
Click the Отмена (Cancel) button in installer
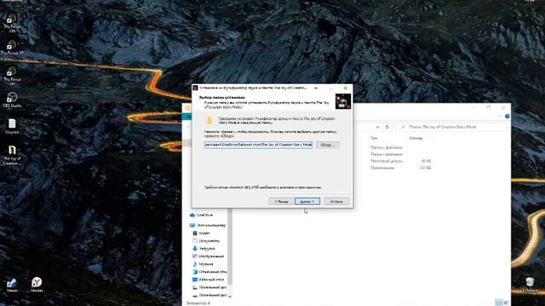tap(336, 201)
